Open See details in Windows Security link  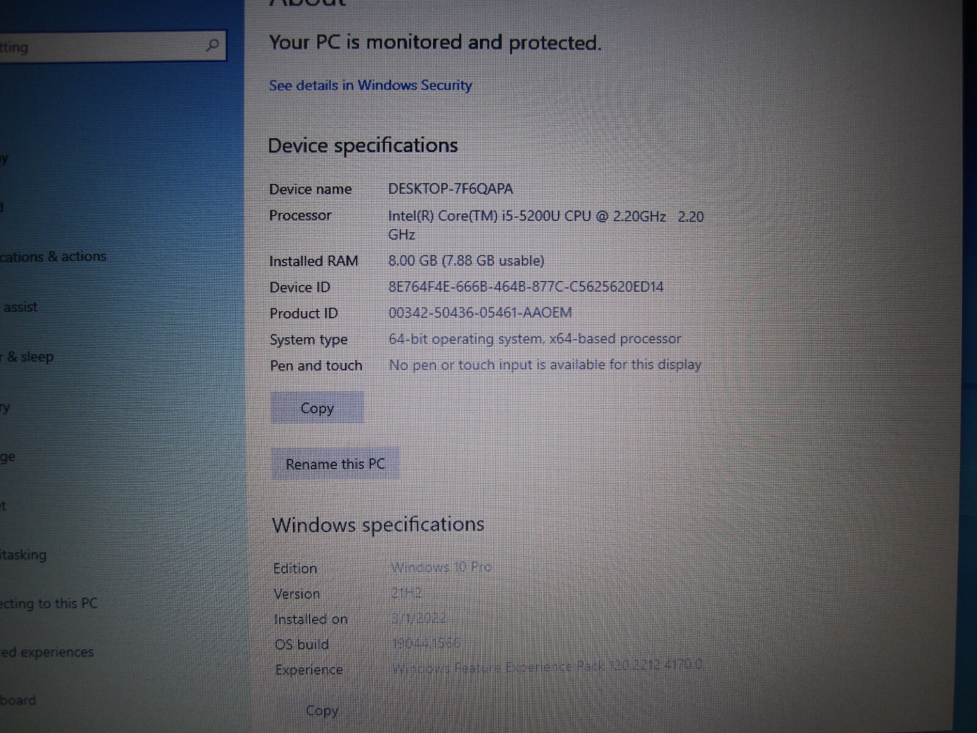point(371,86)
